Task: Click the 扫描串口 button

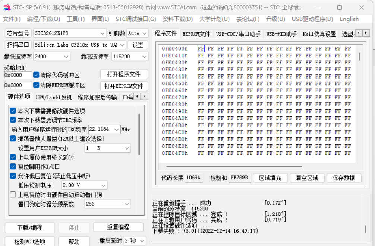Action: [18, 45]
